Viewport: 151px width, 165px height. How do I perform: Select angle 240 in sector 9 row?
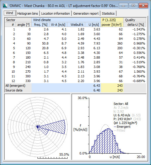pos(28,67)
